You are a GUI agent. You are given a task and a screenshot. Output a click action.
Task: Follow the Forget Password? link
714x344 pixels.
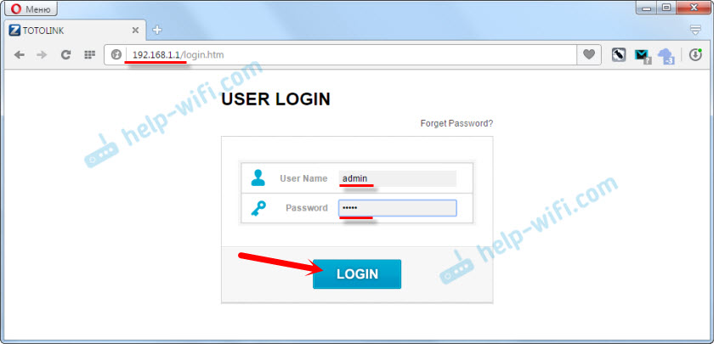[x=456, y=123]
